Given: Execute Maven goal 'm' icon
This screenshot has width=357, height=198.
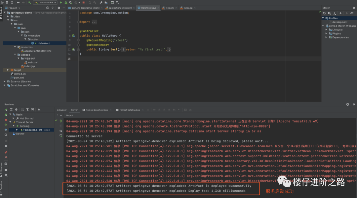Looking at the screenshot, I should [352, 13].
